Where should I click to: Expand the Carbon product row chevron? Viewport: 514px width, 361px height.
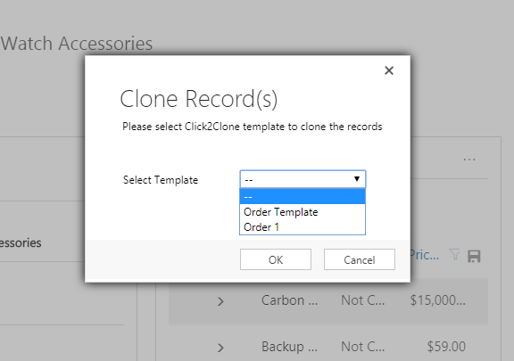point(220,301)
